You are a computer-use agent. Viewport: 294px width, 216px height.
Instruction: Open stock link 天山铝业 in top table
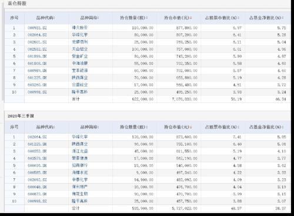pos(79,49)
